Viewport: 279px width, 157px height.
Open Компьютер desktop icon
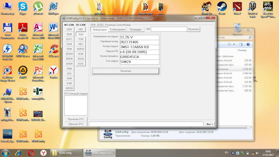[x=8, y=8]
